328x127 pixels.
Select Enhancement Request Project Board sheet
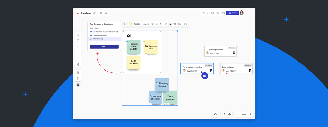pyautogui.click(x=104, y=32)
